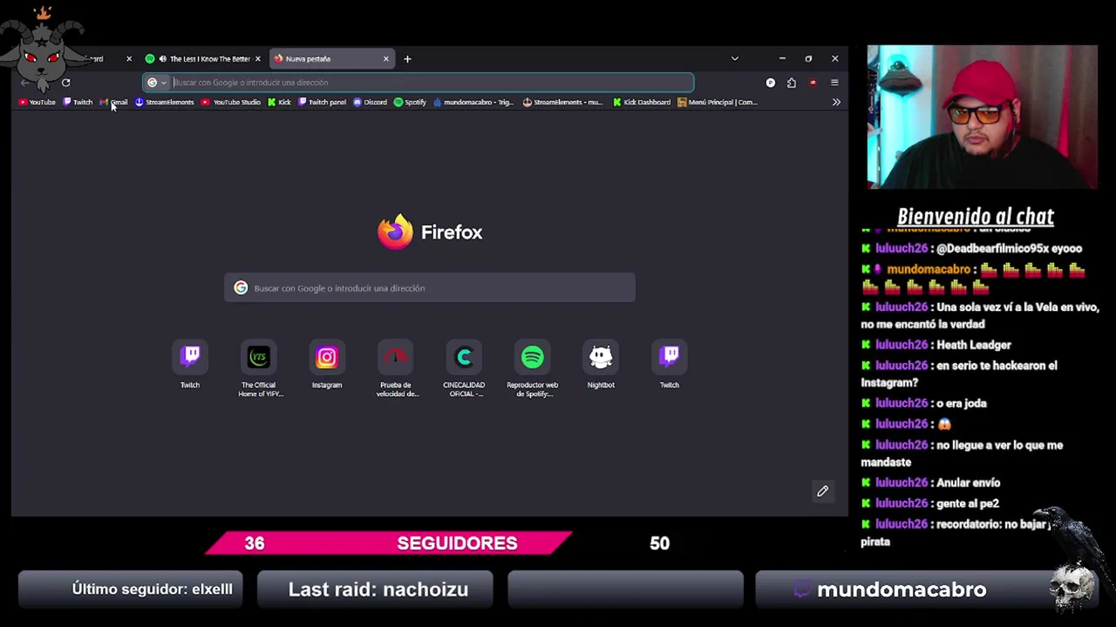The height and width of the screenshot is (627, 1116).
Task: Click chat line "Anular envío"
Action: (x=968, y=482)
